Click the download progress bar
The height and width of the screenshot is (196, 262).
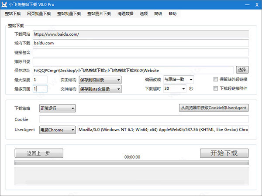pyautogui.click(x=131, y=162)
